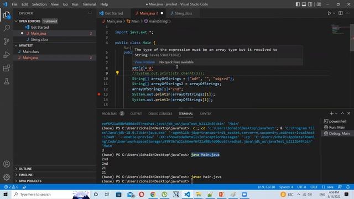The height and width of the screenshot is (199, 354).
Task: Open editor More Actions ellipsis
Action: tap(348, 13)
